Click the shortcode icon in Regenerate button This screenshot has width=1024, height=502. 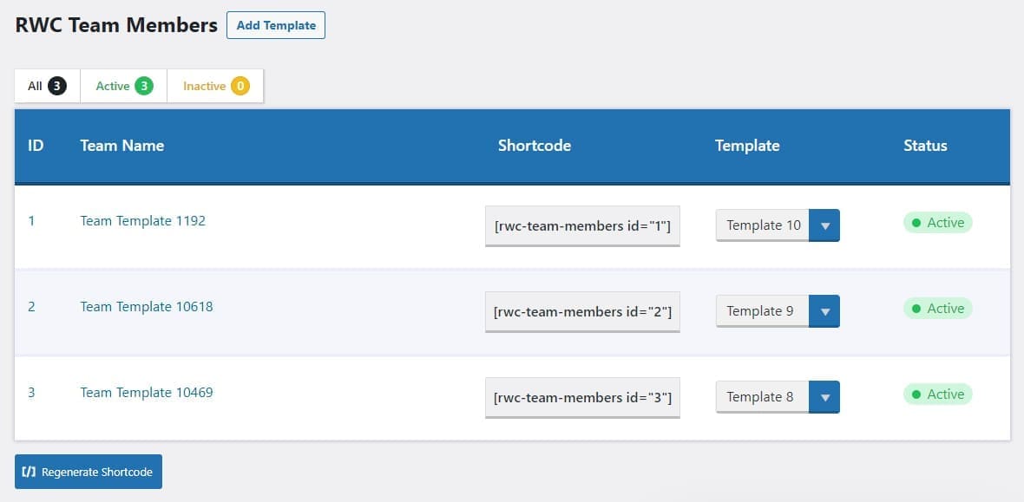point(30,472)
